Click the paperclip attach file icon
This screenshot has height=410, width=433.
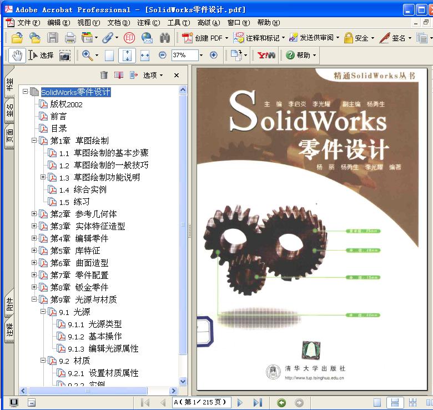108,38
